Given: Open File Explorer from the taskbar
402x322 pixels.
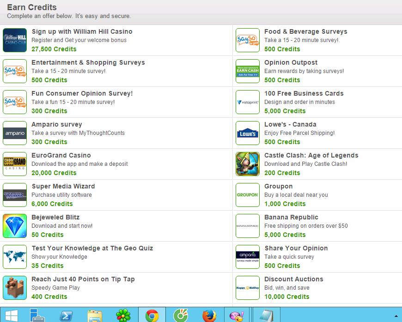Looking at the screenshot, I should tap(95, 316).
